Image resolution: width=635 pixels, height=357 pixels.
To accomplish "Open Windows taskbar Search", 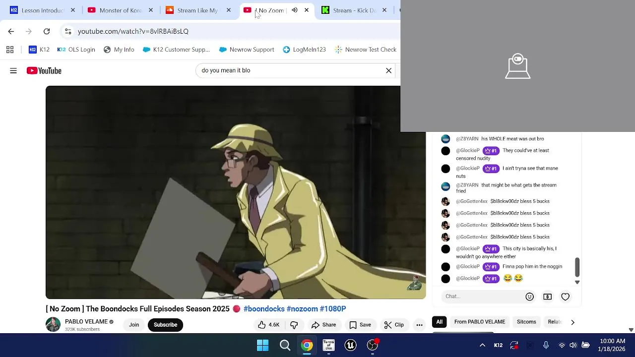I will coord(285,345).
